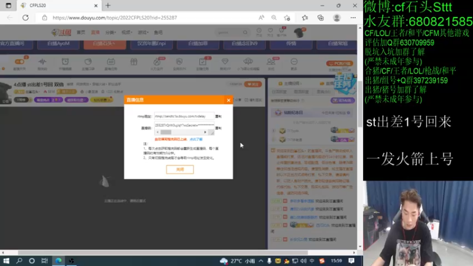The width and height of the screenshot is (473, 266).
Task: Copy the stream key using the lower 复制 button
Action: (218, 128)
